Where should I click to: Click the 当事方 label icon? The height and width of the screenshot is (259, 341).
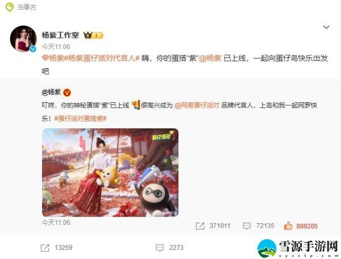[10, 7]
